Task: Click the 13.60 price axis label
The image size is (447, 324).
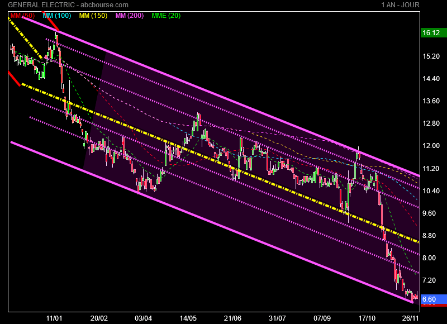Action: 431,101
